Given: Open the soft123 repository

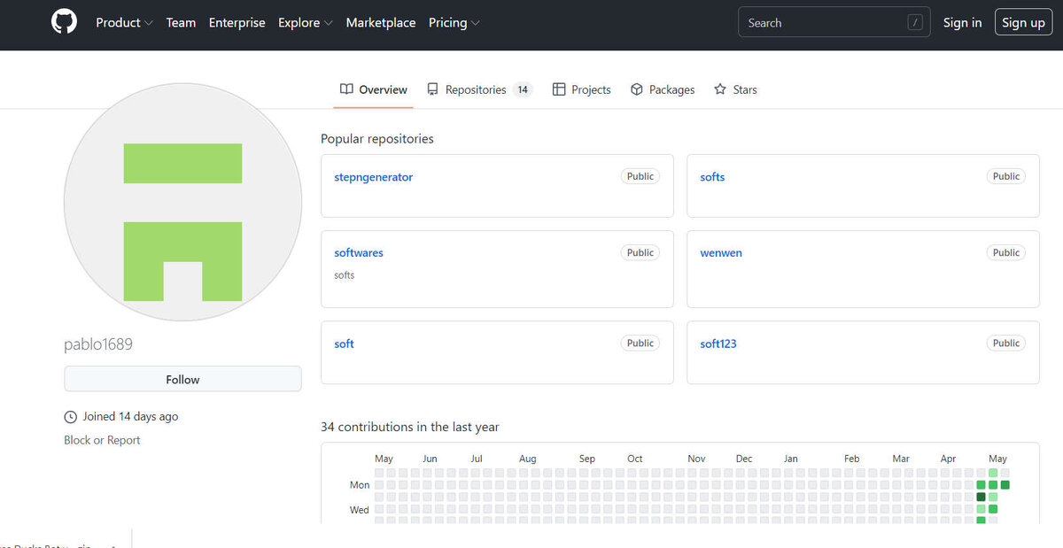Looking at the screenshot, I should 718,343.
